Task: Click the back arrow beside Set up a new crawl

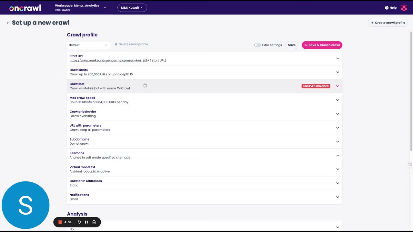Action: (x=8, y=23)
